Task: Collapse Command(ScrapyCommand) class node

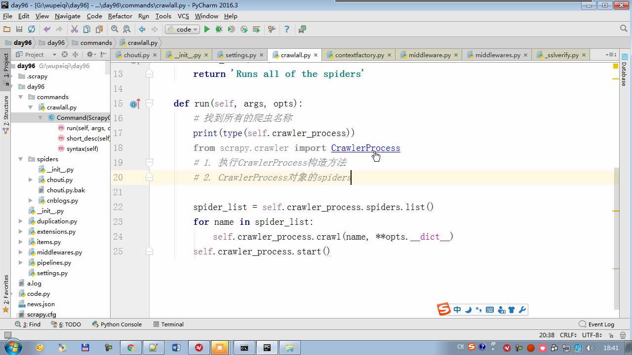Action: pyautogui.click(x=40, y=118)
